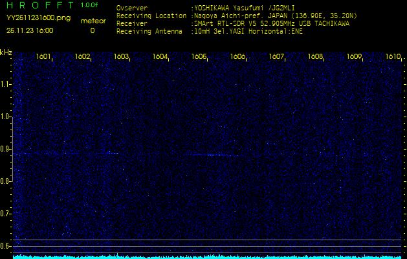
Task: Click frequency axis label 0.7
Action: (x=5, y=214)
